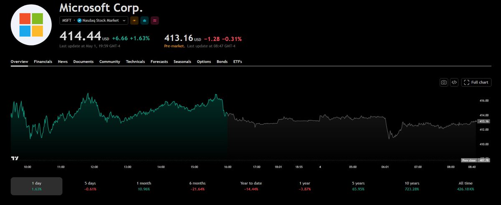Click the Microsoft logo
The width and height of the screenshot is (501, 205).
pyautogui.click(x=31, y=25)
